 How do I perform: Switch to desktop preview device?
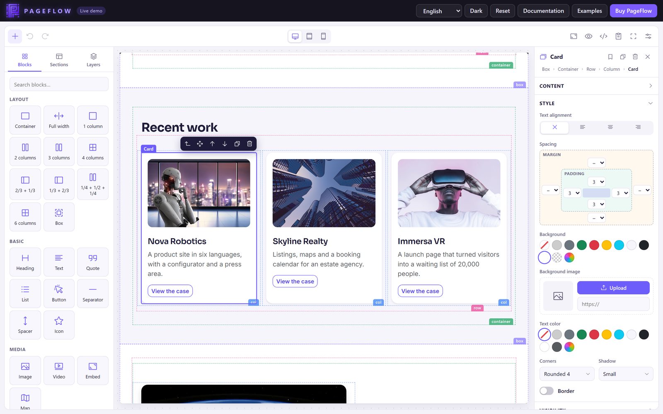[x=295, y=36]
